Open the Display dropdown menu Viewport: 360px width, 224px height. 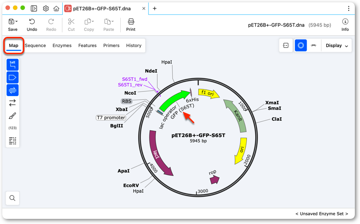pos(337,46)
